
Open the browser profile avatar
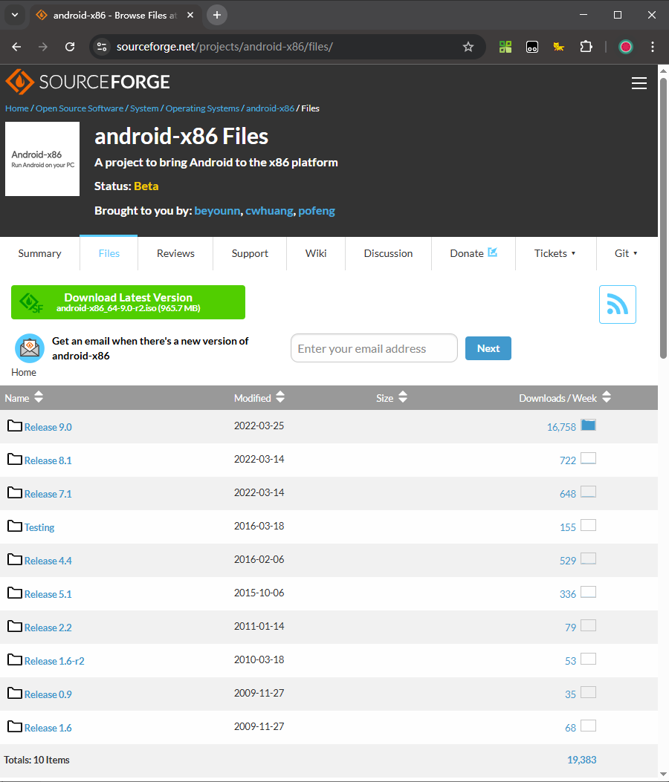tap(626, 47)
